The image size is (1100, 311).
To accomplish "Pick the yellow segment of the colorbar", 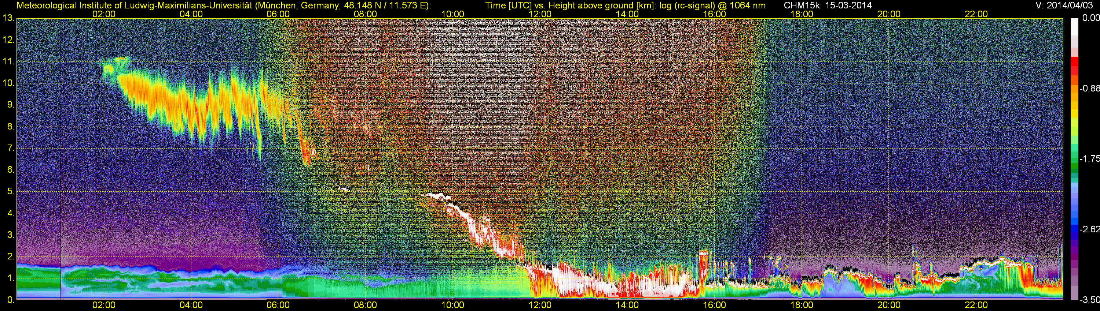I will (1074, 114).
